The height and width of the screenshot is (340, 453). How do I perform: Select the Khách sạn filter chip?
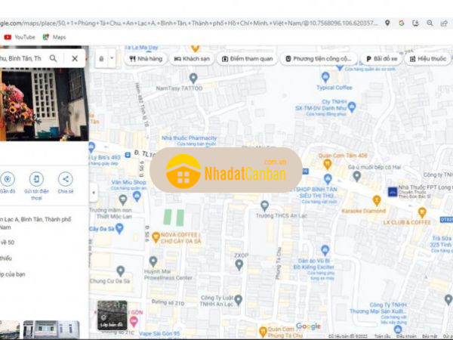pyautogui.click(x=193, y=58)
